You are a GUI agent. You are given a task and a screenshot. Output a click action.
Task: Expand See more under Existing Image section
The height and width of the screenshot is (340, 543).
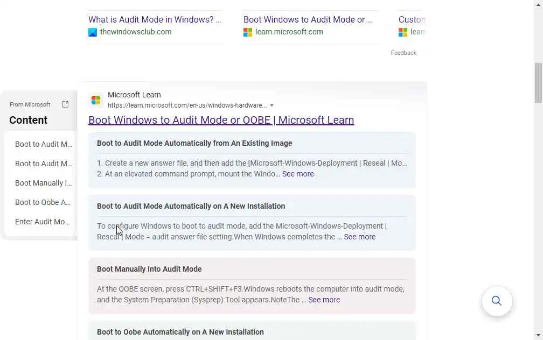tap(298, 174)
